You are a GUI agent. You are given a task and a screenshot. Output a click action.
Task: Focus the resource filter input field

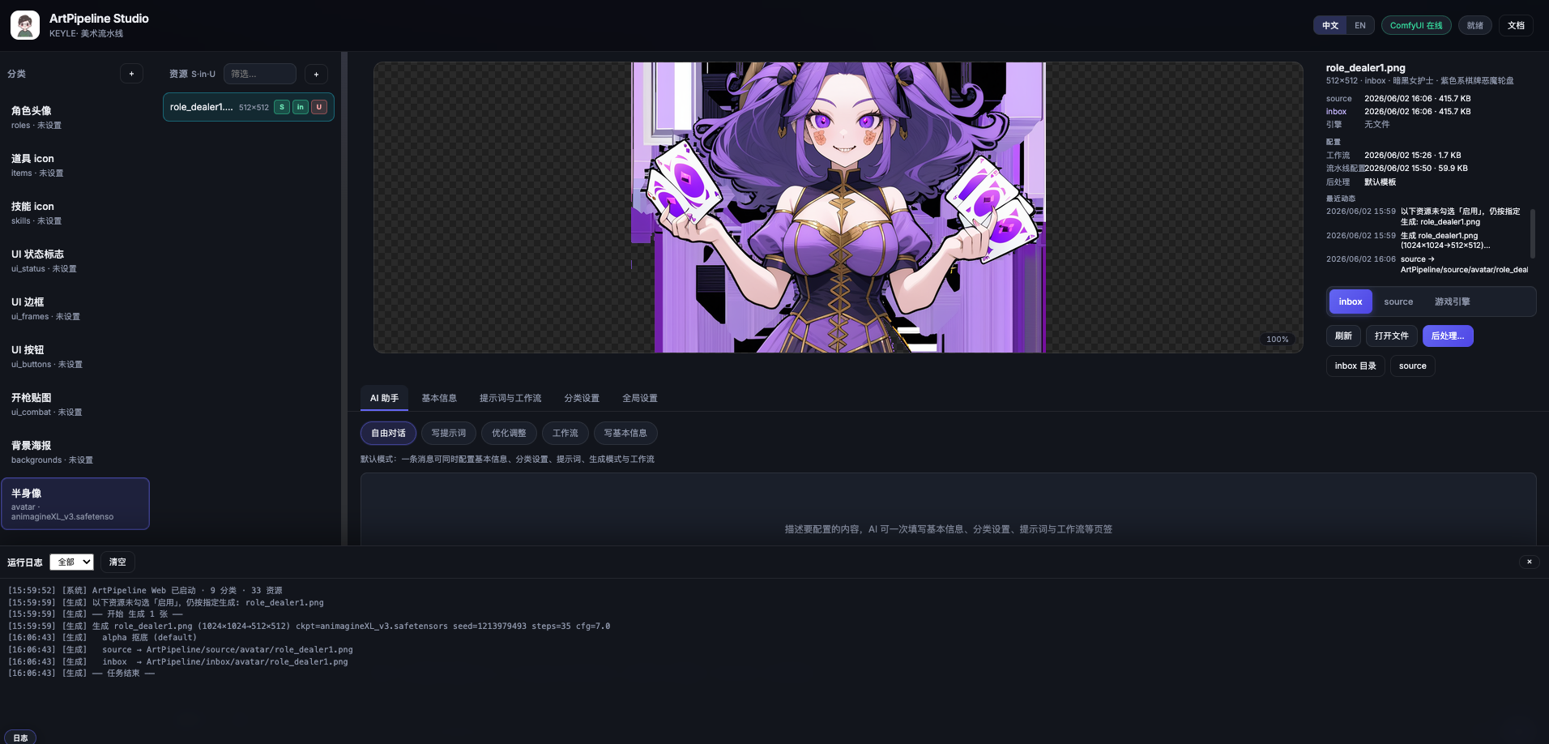(260, 74)
